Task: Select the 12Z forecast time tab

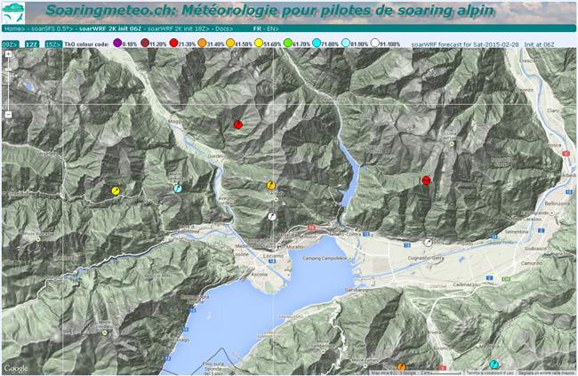Action: click(x=32, y=44)
